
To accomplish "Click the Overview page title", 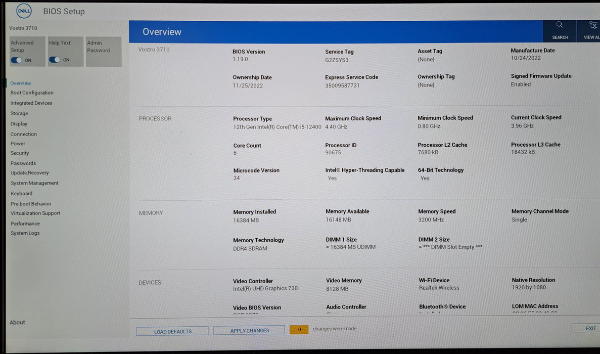I will [x=162, y=32].
